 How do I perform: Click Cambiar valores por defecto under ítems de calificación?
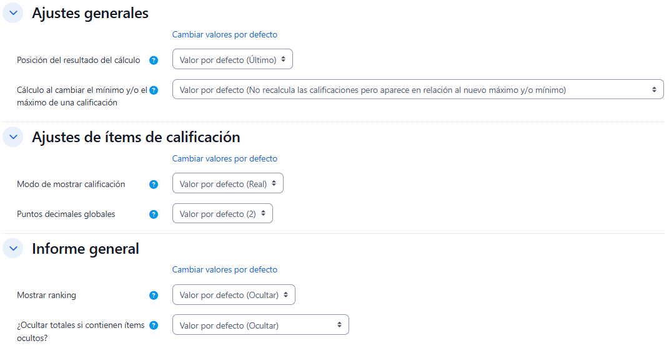click(224, 159)
